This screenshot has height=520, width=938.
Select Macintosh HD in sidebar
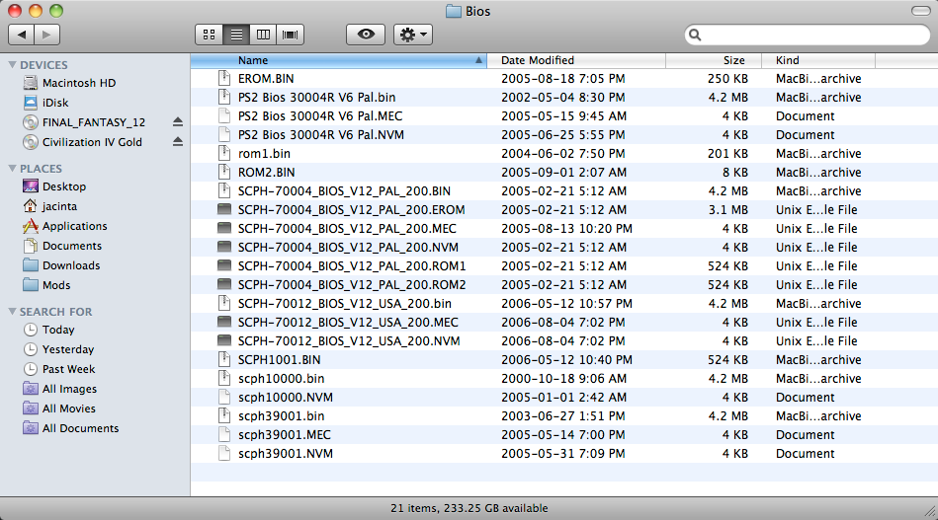pyautogui.click(x=78, y=83)
